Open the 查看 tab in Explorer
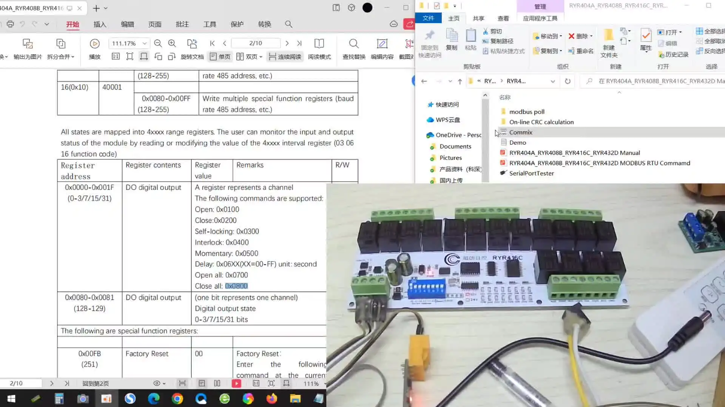This screenshot has height=407, width=725. pos(503,18)
